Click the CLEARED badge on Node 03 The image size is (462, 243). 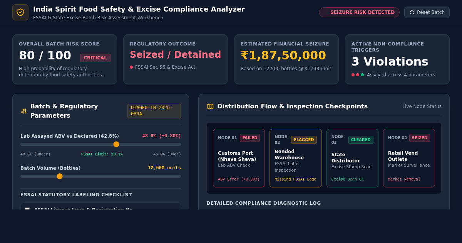[x=361, y=140]
